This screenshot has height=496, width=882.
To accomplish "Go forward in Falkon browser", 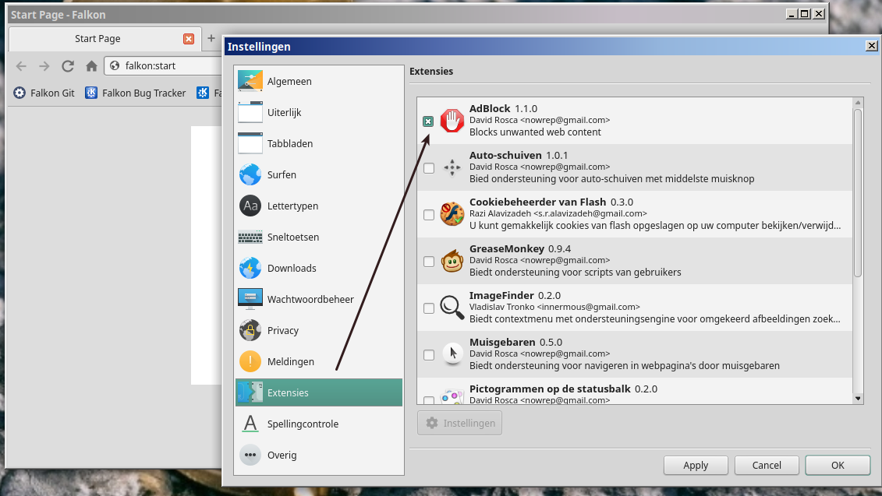I will coord(44,66).
